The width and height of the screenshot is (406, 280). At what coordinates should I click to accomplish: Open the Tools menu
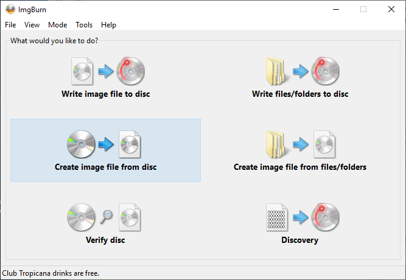click(84, 25)
